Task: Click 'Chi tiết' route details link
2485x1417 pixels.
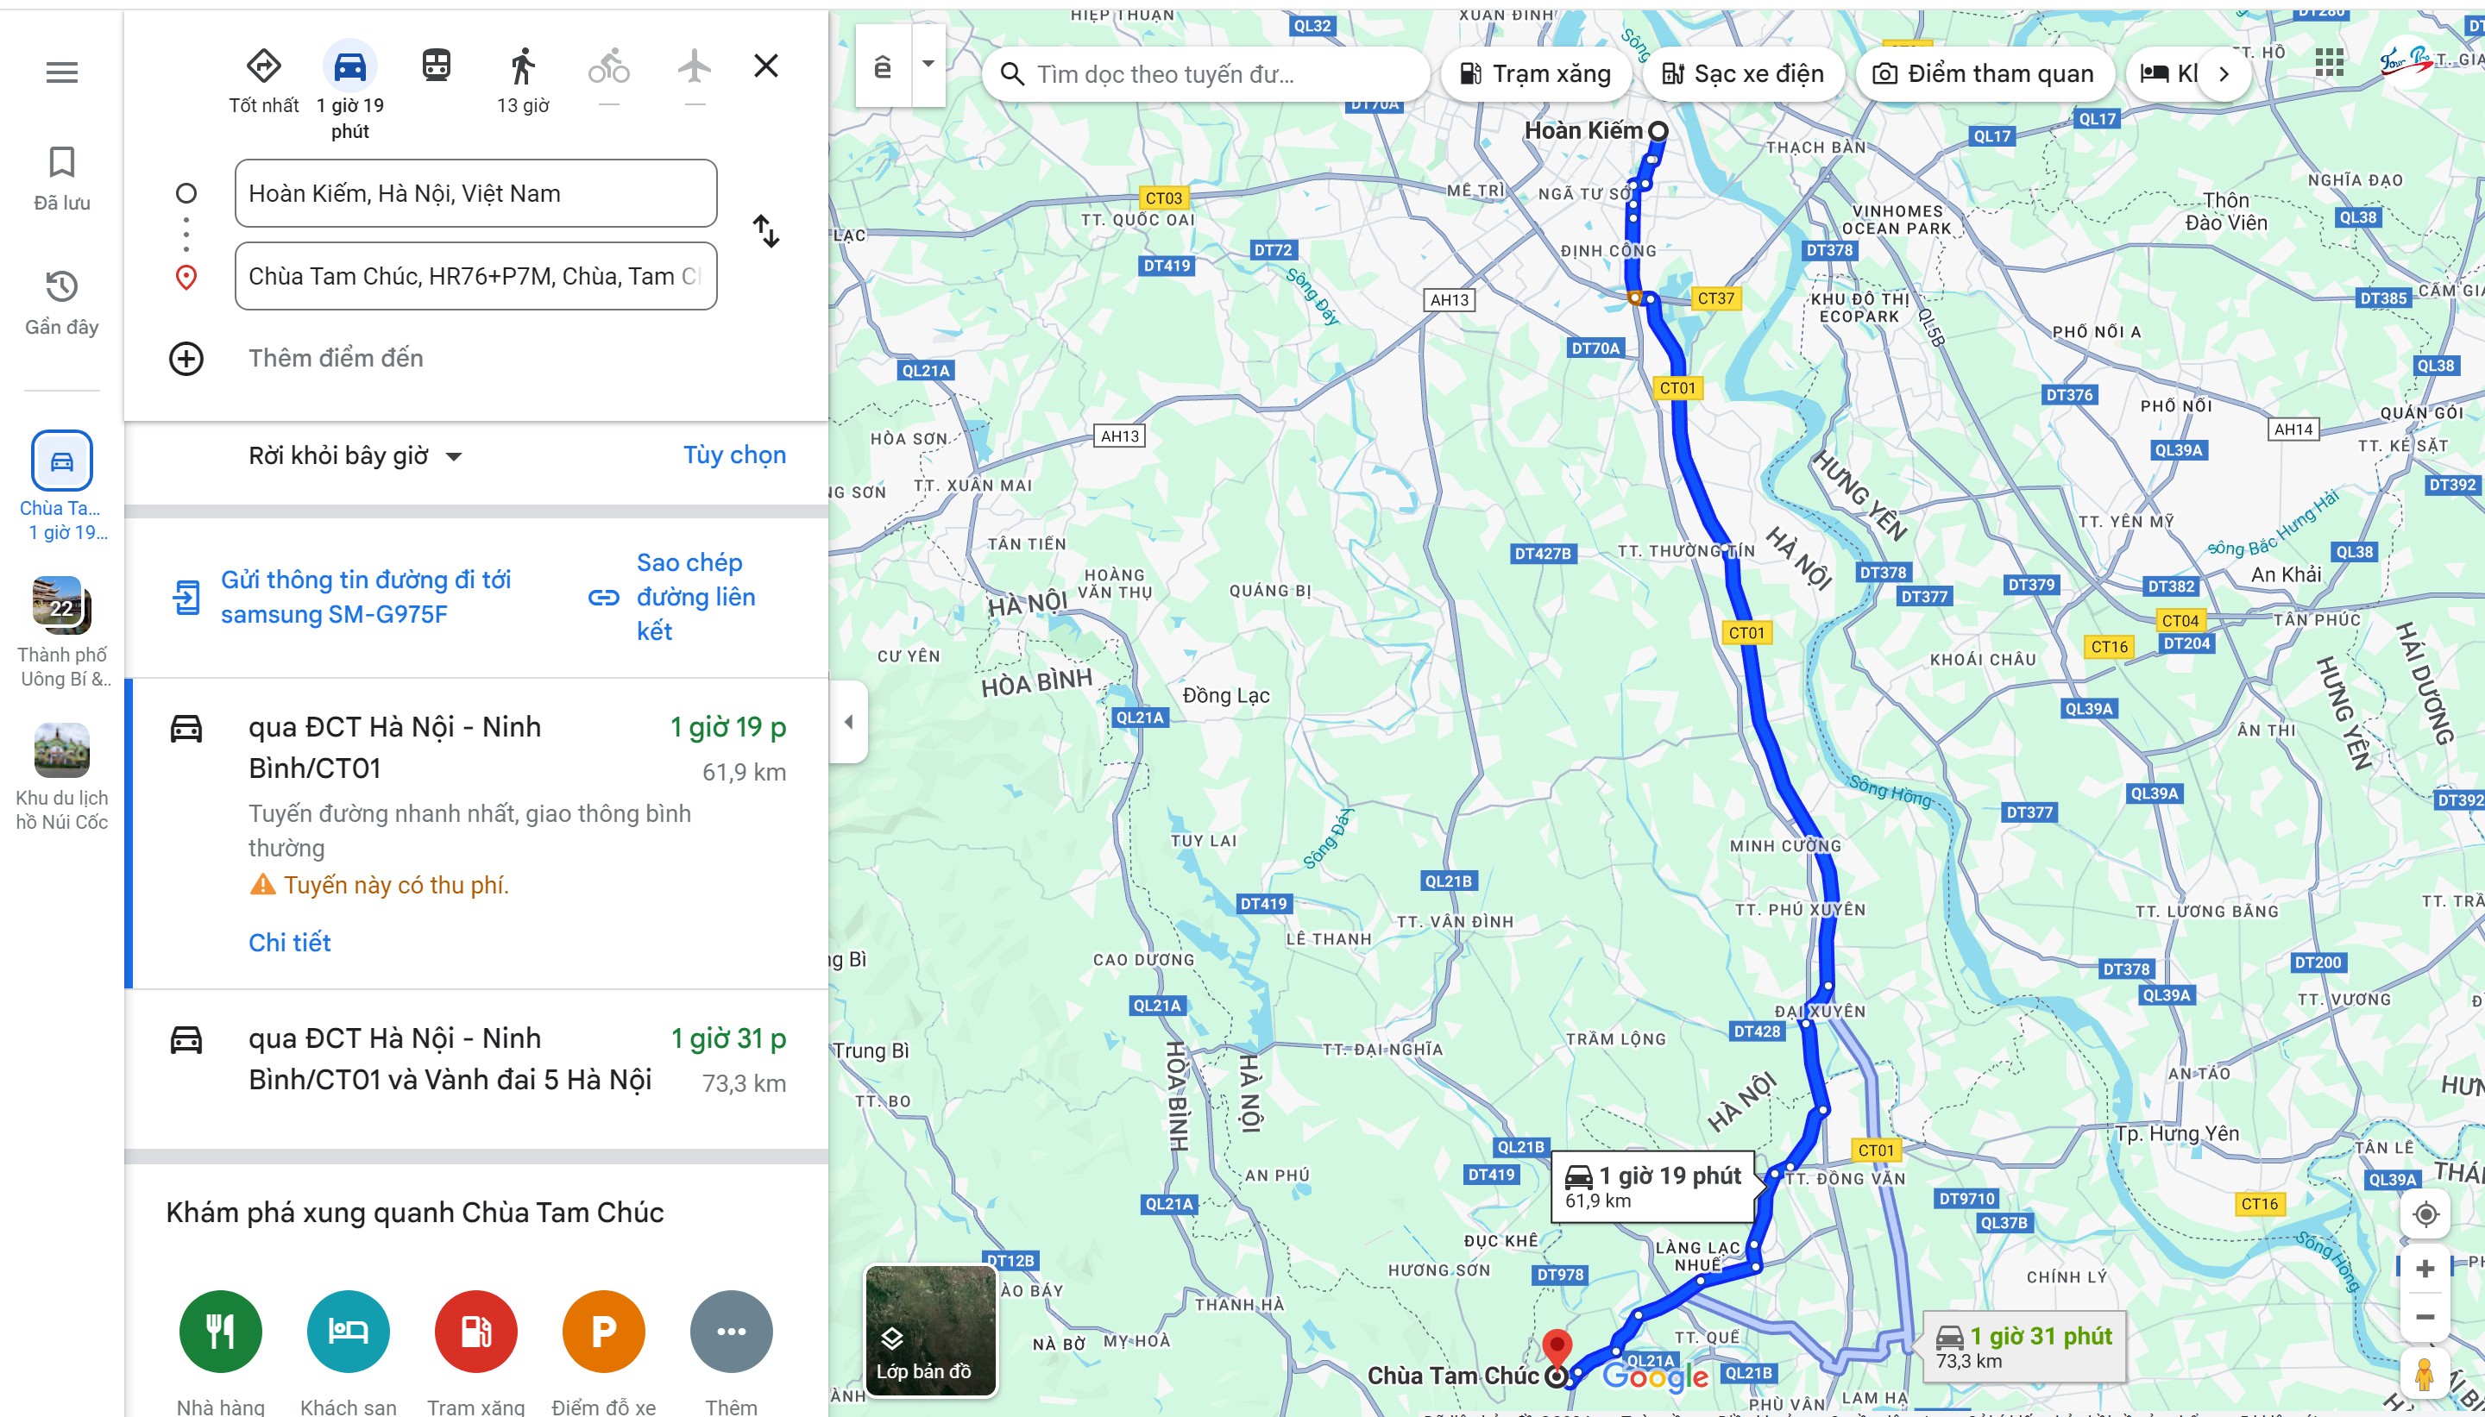Action: [289, 942]
